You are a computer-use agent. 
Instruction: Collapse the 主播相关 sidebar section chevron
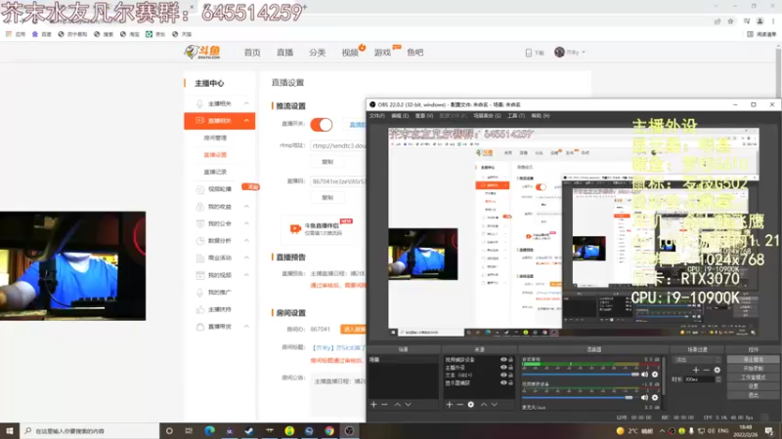coord(246,103)
